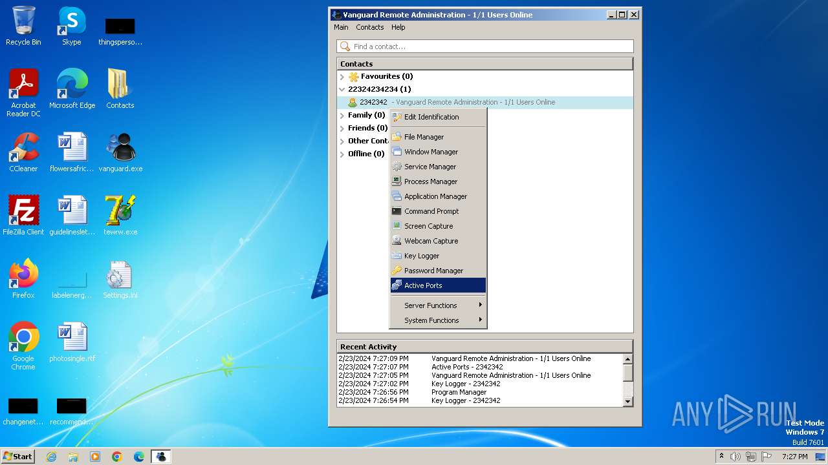Select Google Chrome desktop shortcut
Screen dimensions: 828x465
pyautogui.click(x=23, y=347)
